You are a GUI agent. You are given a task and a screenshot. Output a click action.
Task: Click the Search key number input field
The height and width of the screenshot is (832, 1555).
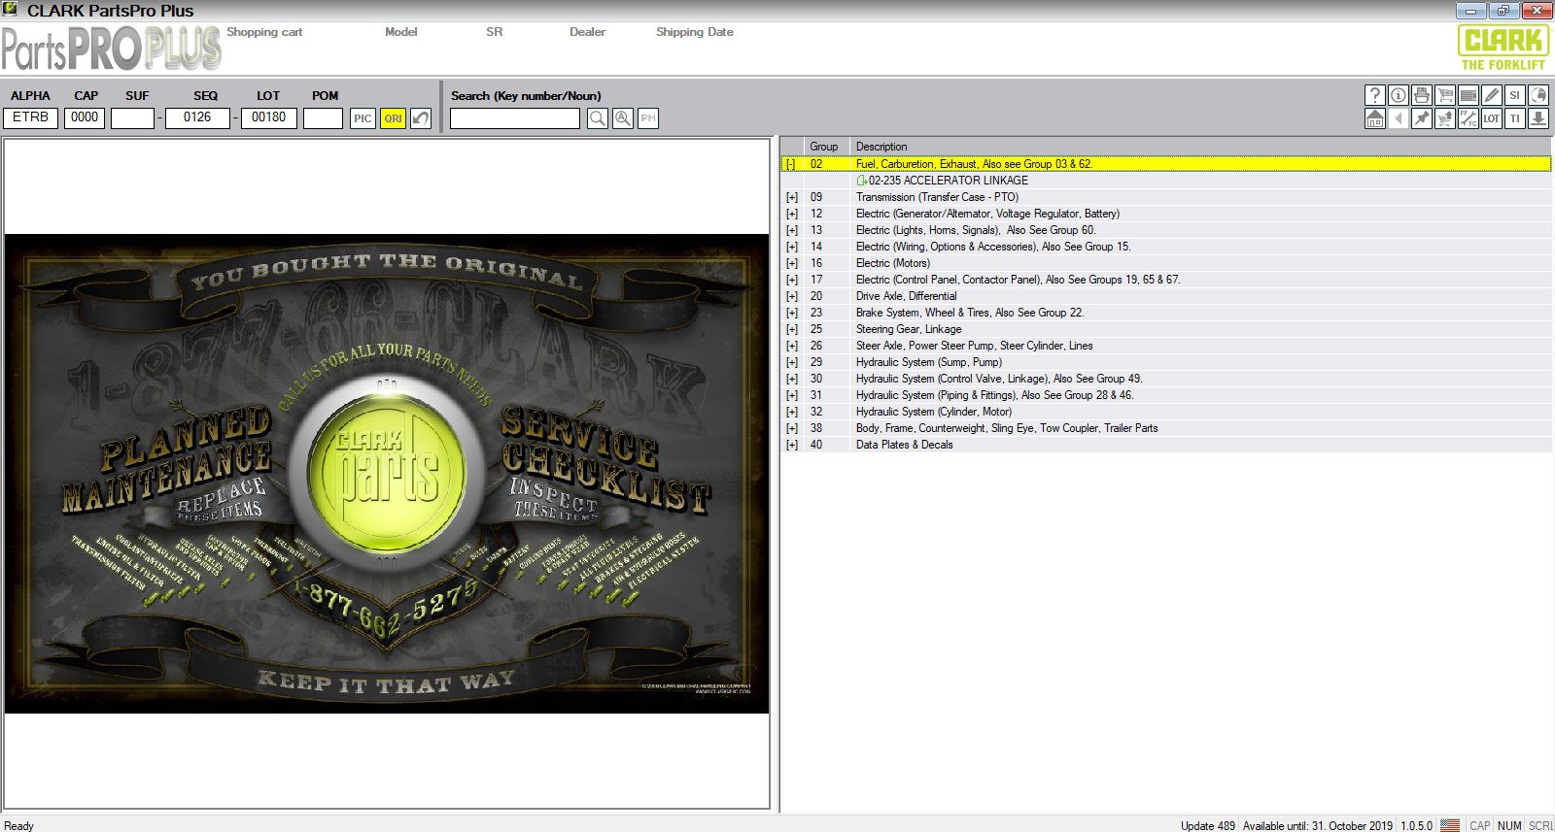(x=515, y=118)
